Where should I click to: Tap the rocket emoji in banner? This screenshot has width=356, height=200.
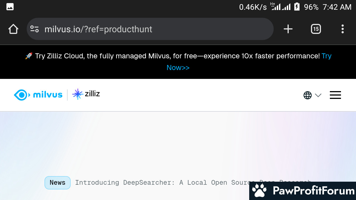pyautogui.click(x=29, y=56)
